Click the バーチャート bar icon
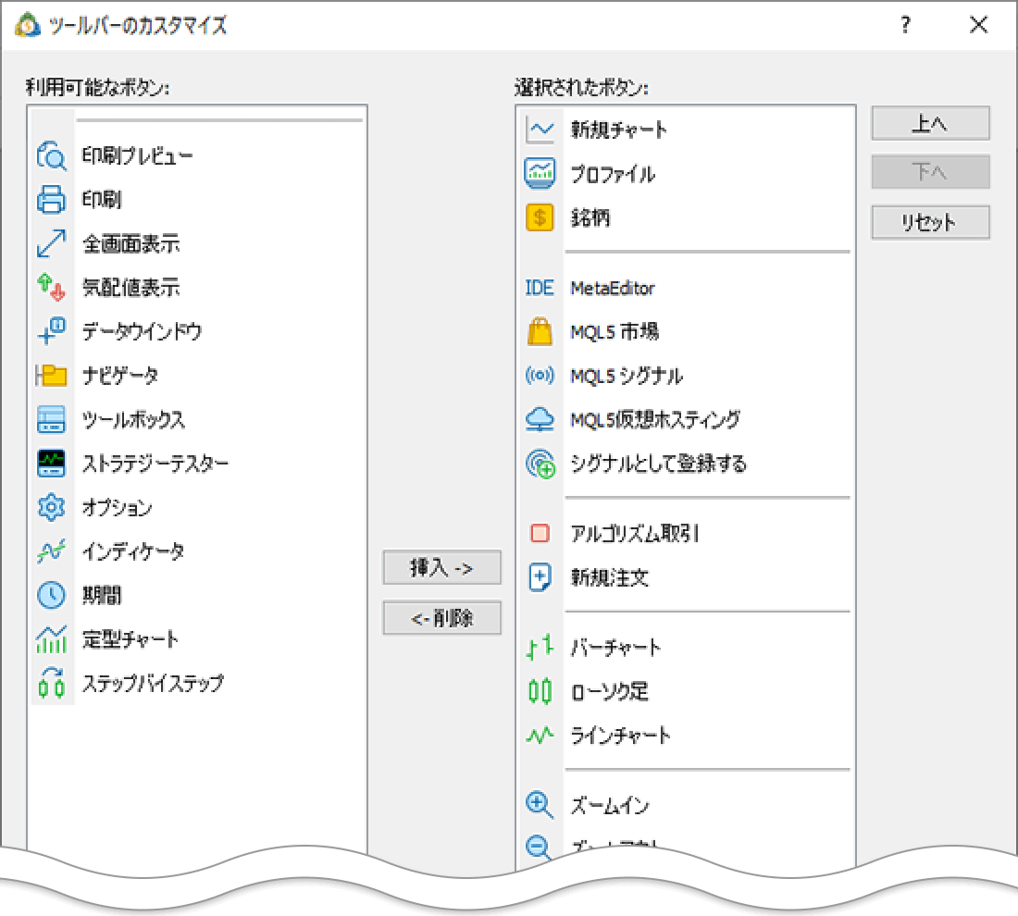This screenshot has height=916, width=1018. pos(540,648)
